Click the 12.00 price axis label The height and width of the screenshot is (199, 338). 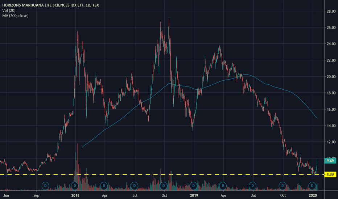pos(331,142)
